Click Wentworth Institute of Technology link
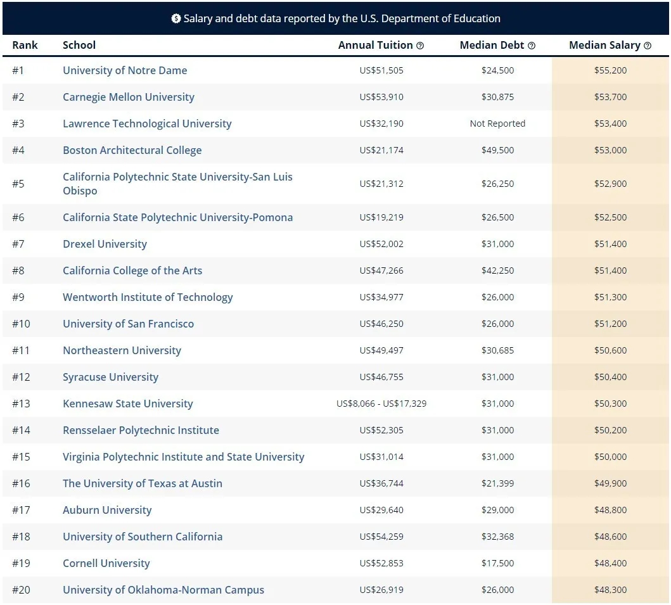The width and height of the screenshot is (671, 605). pyautogui.click(x=148, y=297)
